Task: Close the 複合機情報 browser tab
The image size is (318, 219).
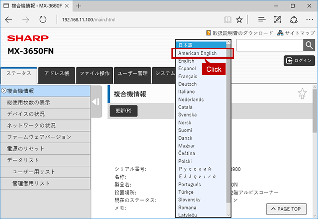Action: [67, 6]
